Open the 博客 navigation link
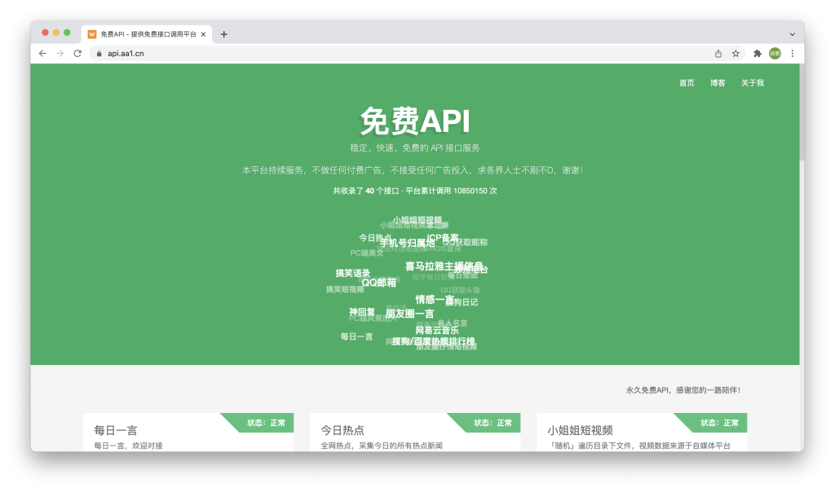 (x=718, y=83)
